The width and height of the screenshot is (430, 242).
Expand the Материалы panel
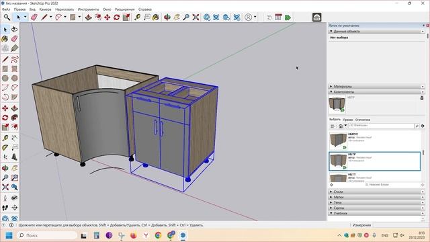[331, 87]
